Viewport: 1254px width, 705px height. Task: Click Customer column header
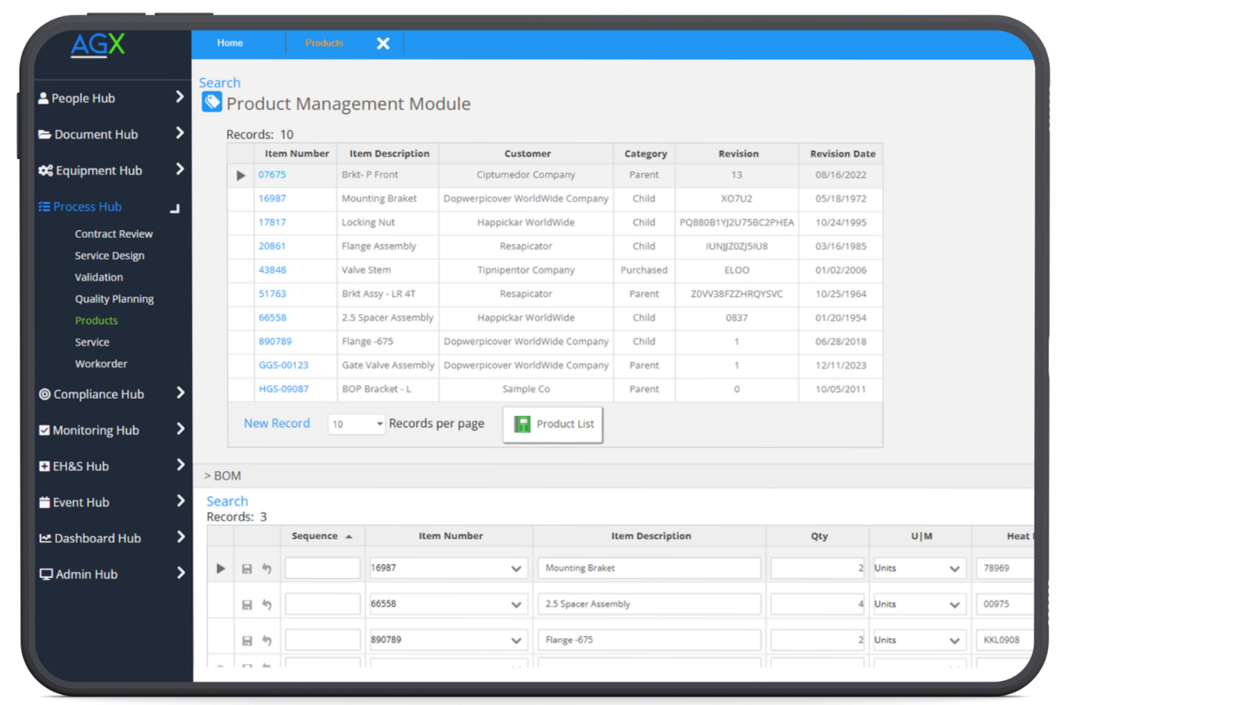(527, 154)
